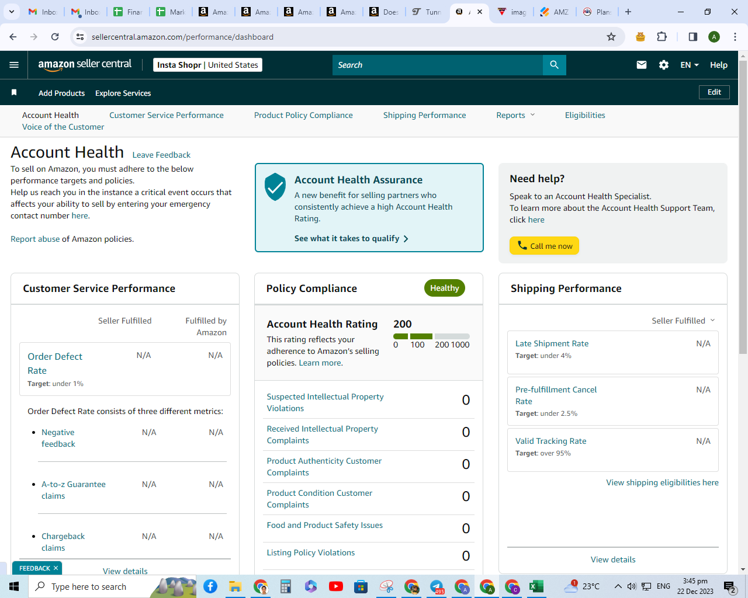Click the Order Defect Rate link
The height and width of the screenshot is (598, 748).
tap(54, 363)
